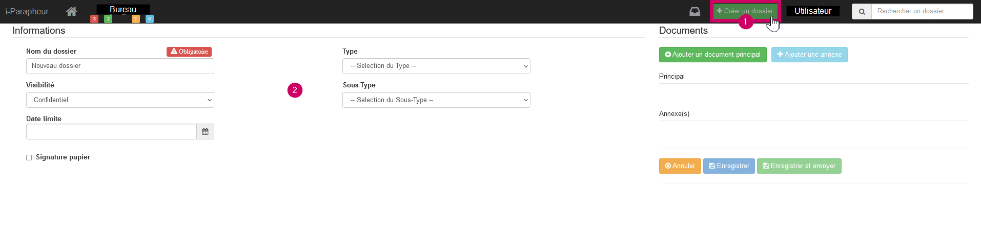Click the blue badge showing 0
This screenshot has width=981, height=236.
pos(149,19)
